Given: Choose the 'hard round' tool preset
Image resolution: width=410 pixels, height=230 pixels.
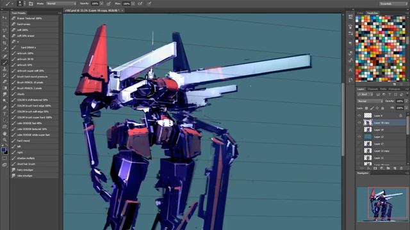Looking at the screenshot, I should (34, 141).
